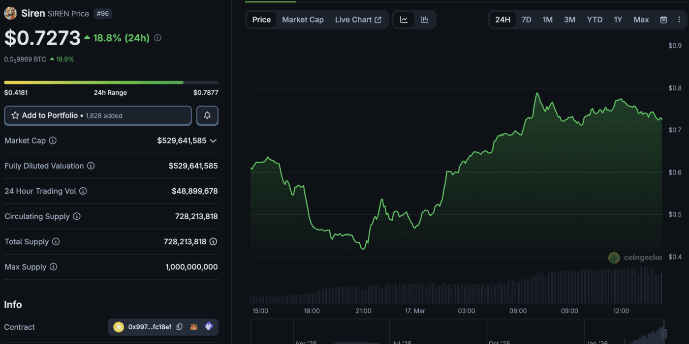Select the Price chart tab
689x344 pixels.
[261, 20]
